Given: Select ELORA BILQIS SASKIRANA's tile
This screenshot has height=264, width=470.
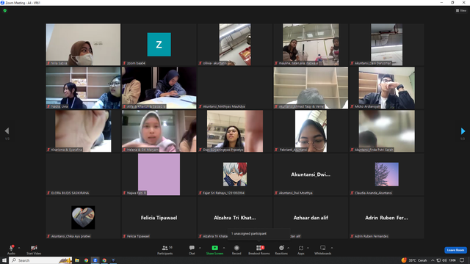Looking at the screenshot, I should click(x=83, y=175).
